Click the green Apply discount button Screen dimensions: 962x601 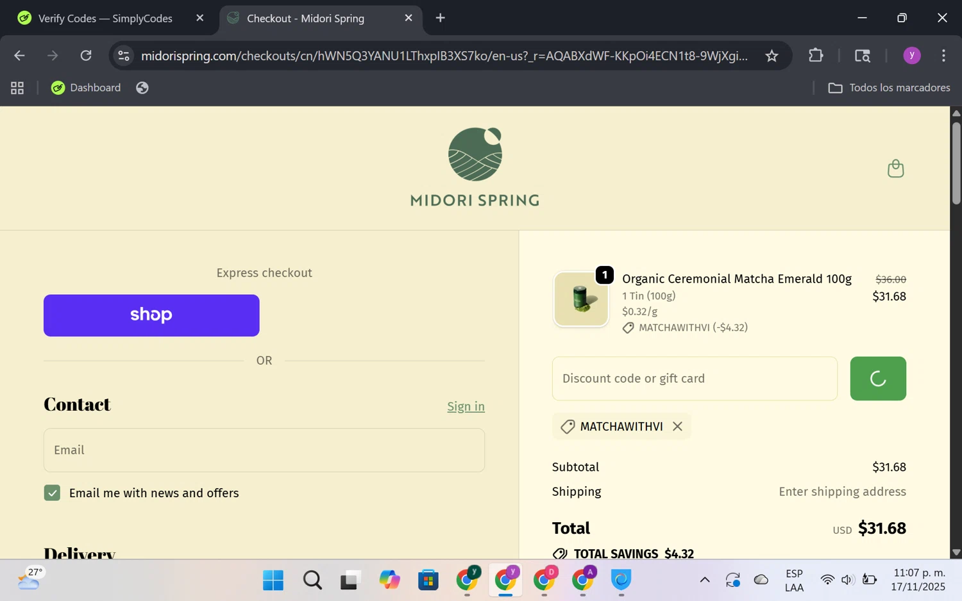(878, 379)
